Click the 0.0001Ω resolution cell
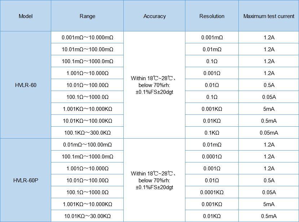Screen dimensions: 299x222 [x=212, y=157]
